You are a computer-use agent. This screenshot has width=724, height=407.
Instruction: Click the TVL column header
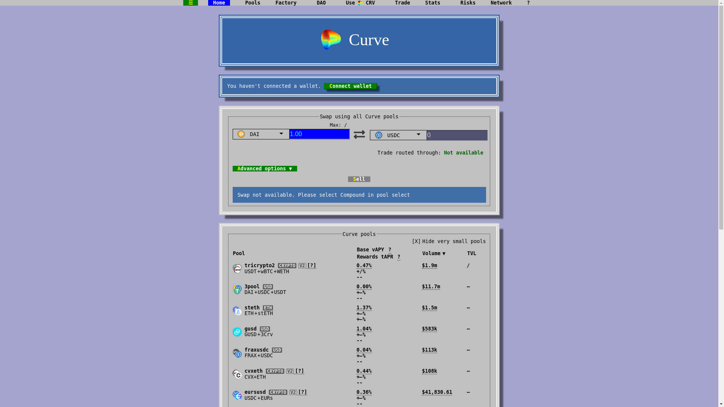(472, 253)
